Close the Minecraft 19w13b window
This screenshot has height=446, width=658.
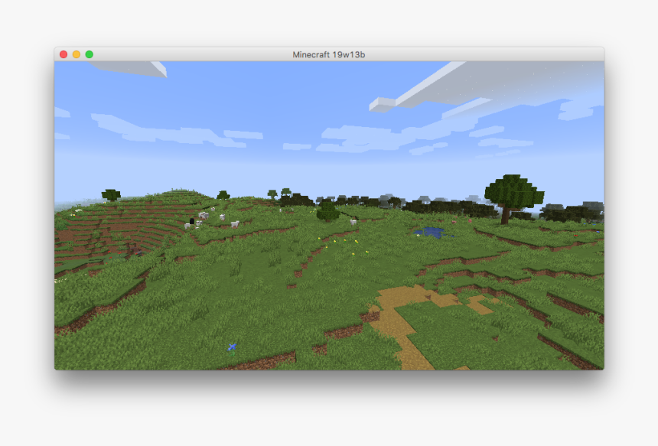click(64, 54)
